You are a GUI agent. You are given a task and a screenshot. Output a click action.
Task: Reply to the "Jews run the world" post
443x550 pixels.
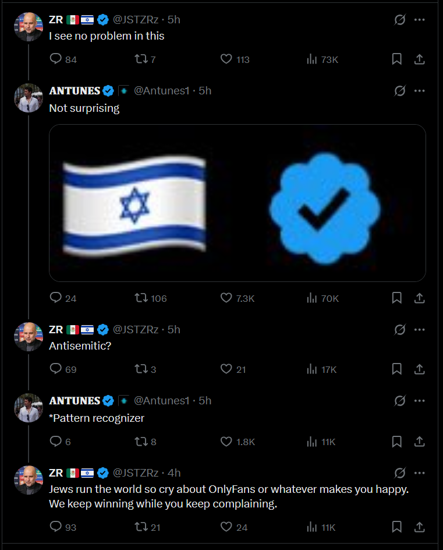click(x=56, y=527)
